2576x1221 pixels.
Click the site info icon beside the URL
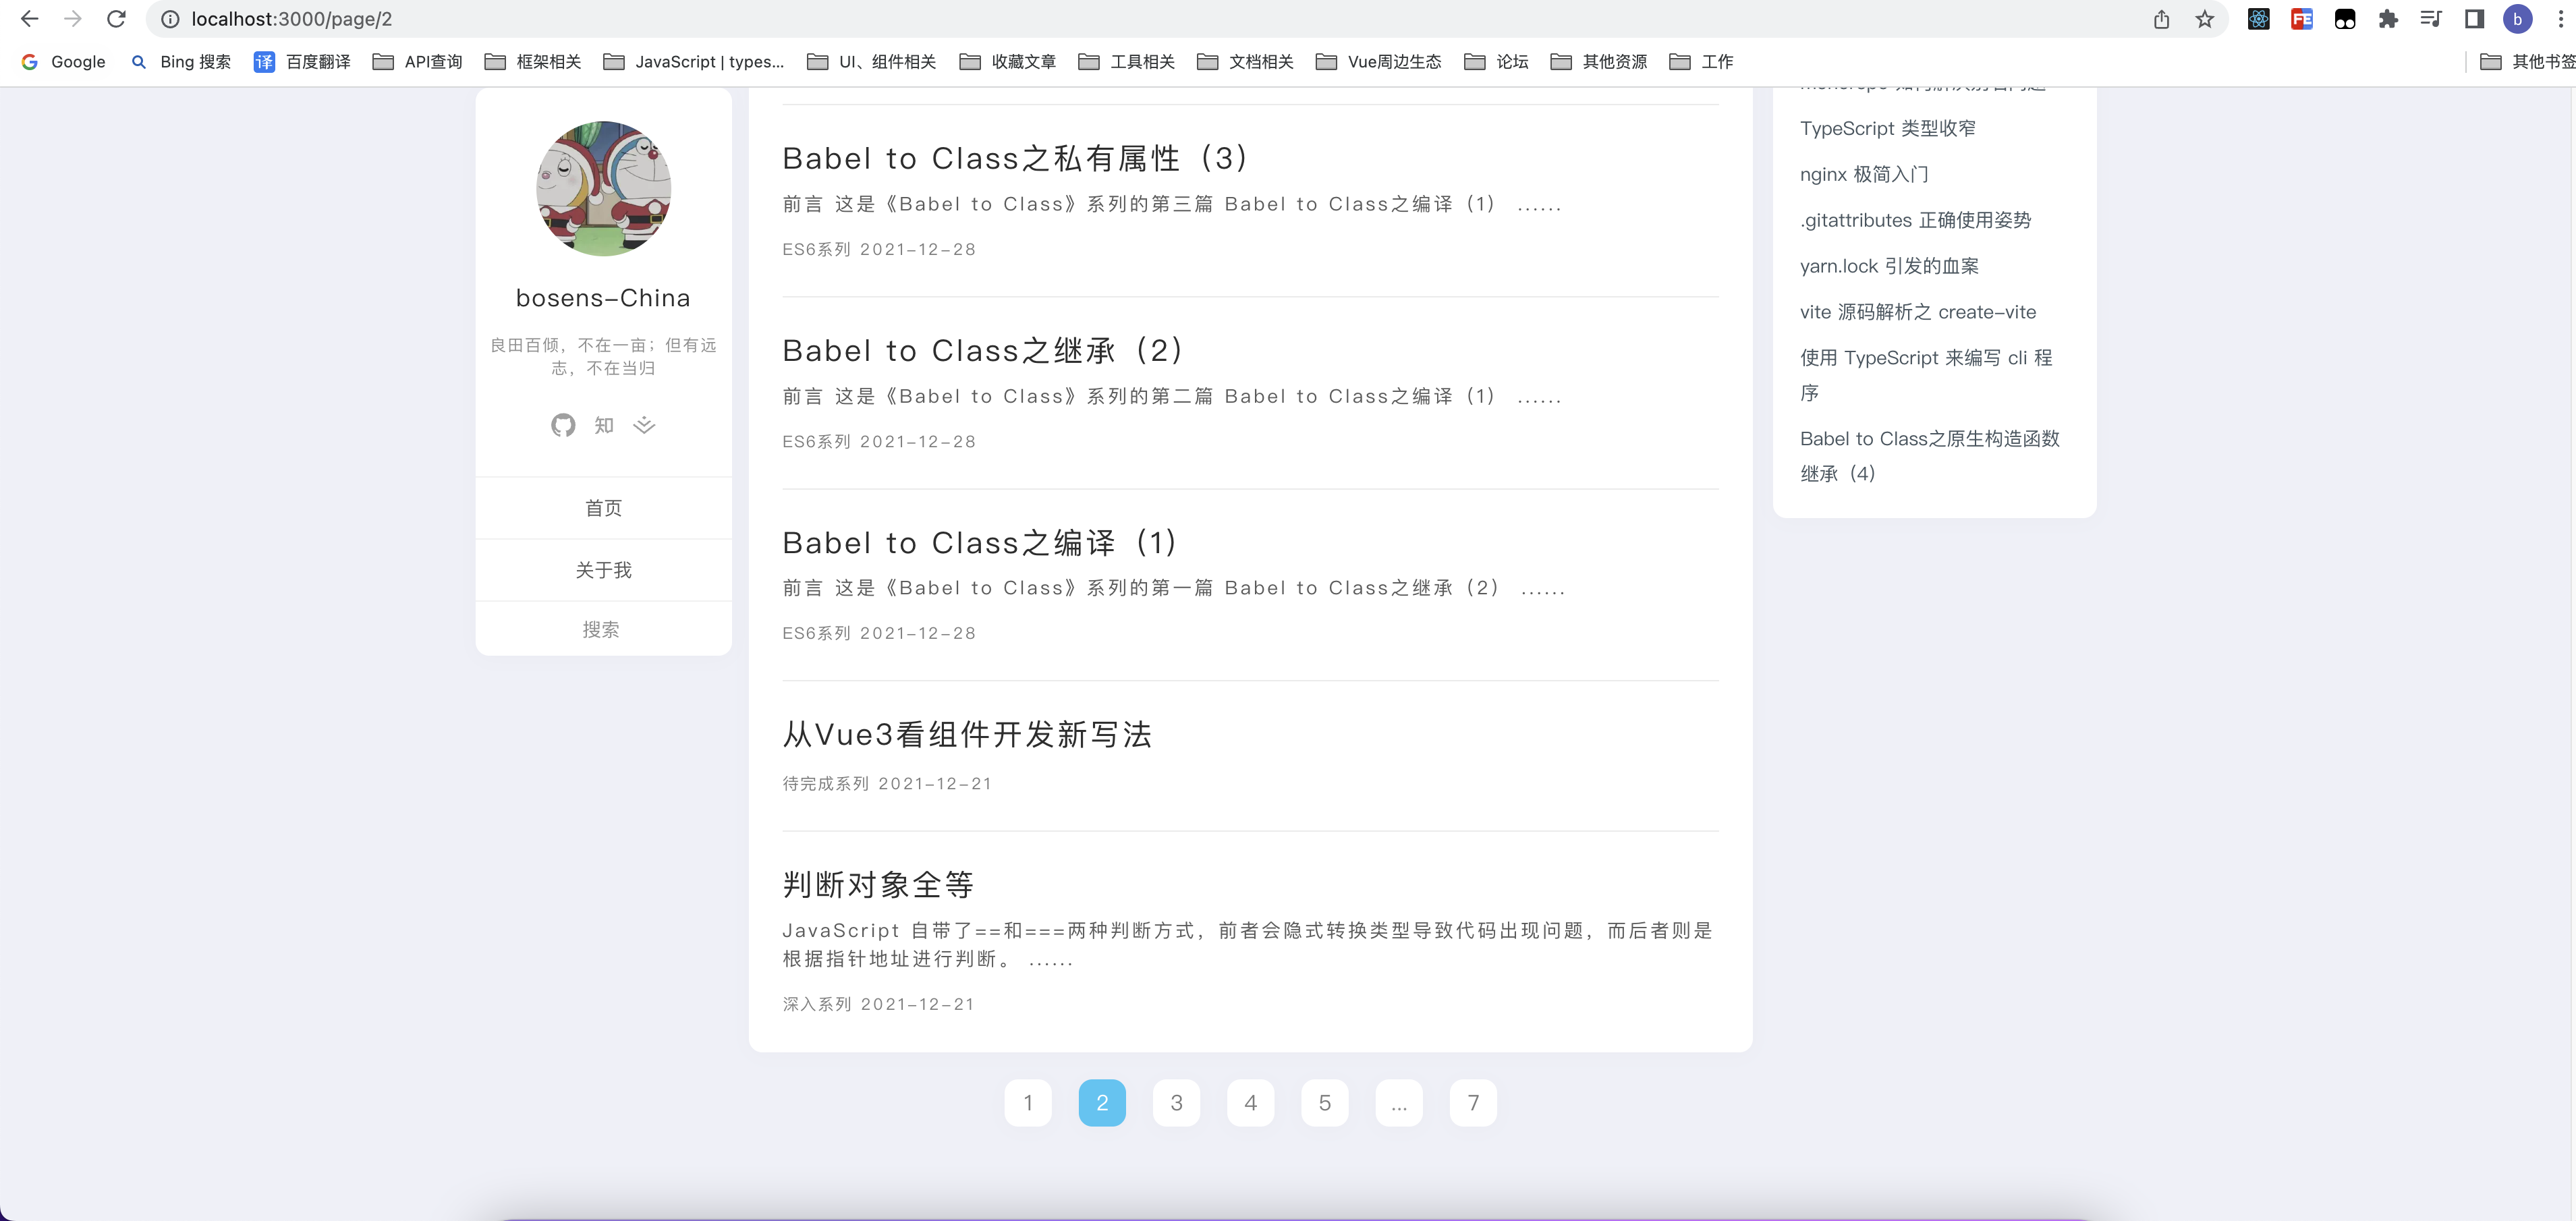tap(170, 18)
